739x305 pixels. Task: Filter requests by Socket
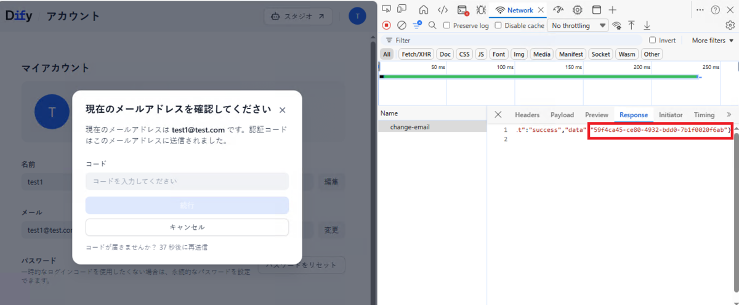(601, 54)
